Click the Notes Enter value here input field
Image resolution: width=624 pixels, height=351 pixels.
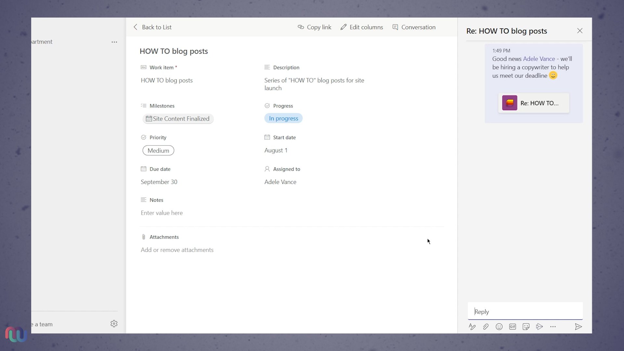[x=162, y=213]
